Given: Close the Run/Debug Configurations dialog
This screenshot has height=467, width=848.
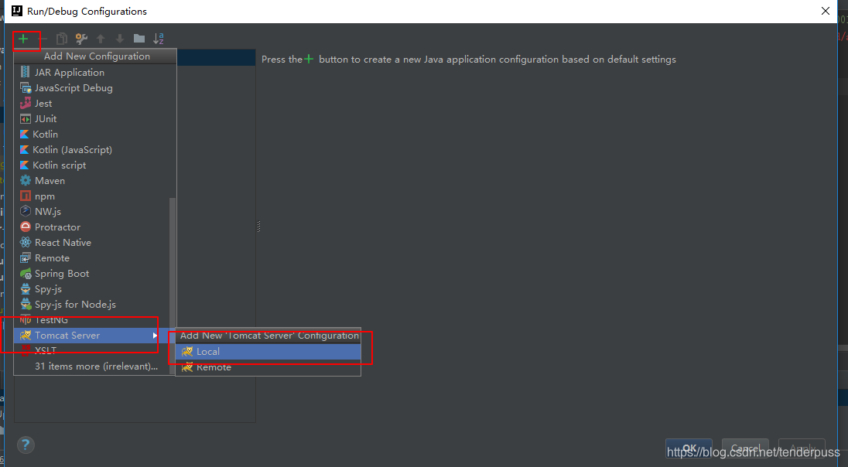Looking at the screenshot, I should (826, 11).
